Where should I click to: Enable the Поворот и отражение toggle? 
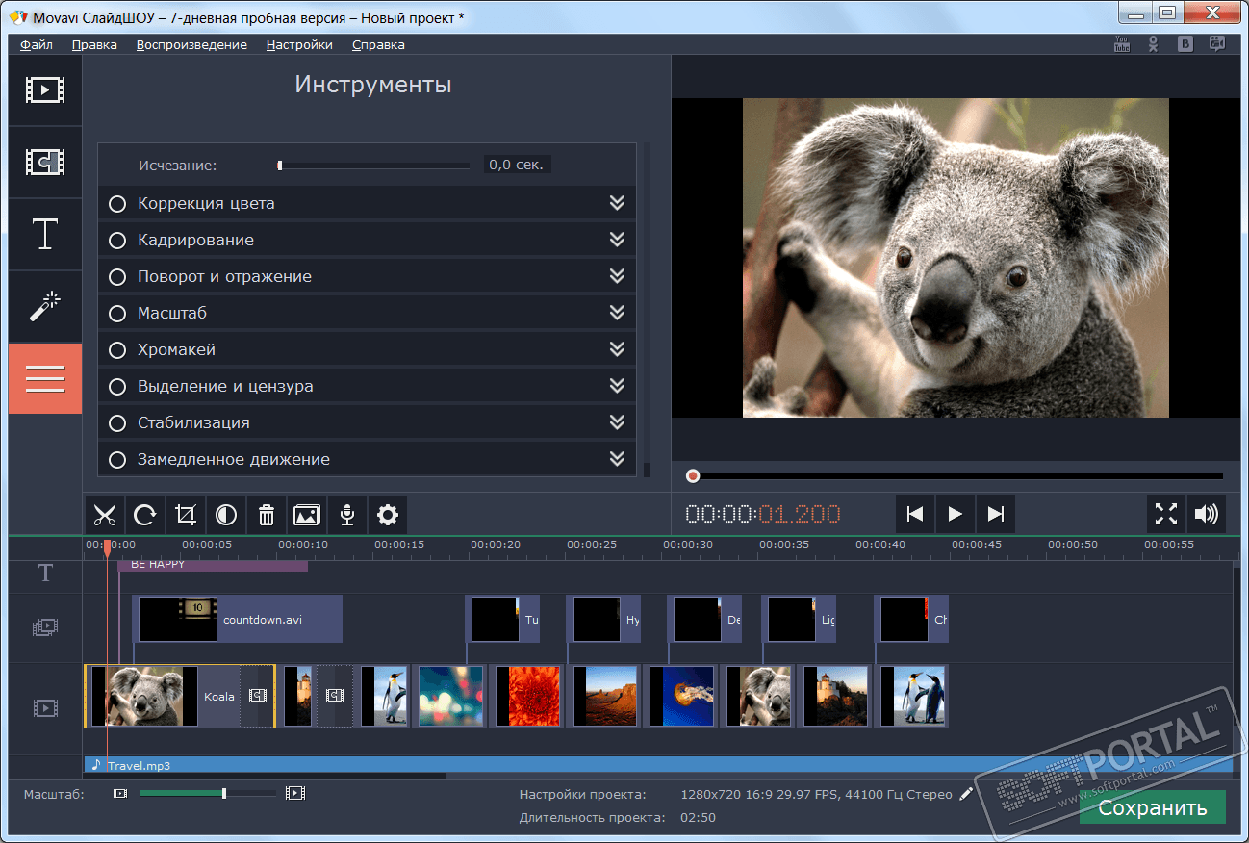click(x=117, y=277)
